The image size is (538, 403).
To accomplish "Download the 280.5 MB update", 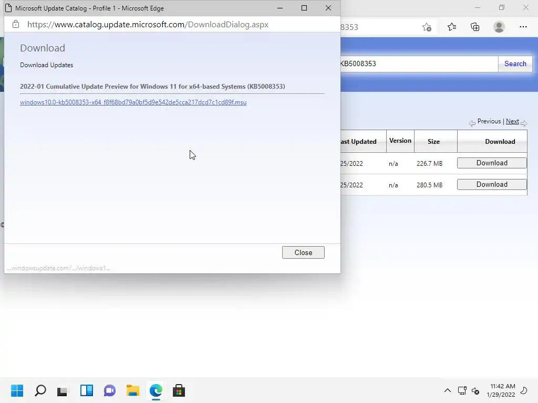I will [492, 184].
